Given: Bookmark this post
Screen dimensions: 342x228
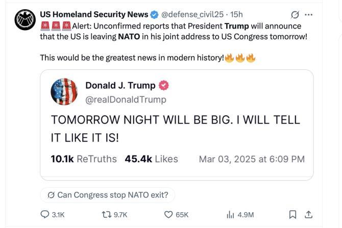Looking at the screenshot, I should pos(293,215).
